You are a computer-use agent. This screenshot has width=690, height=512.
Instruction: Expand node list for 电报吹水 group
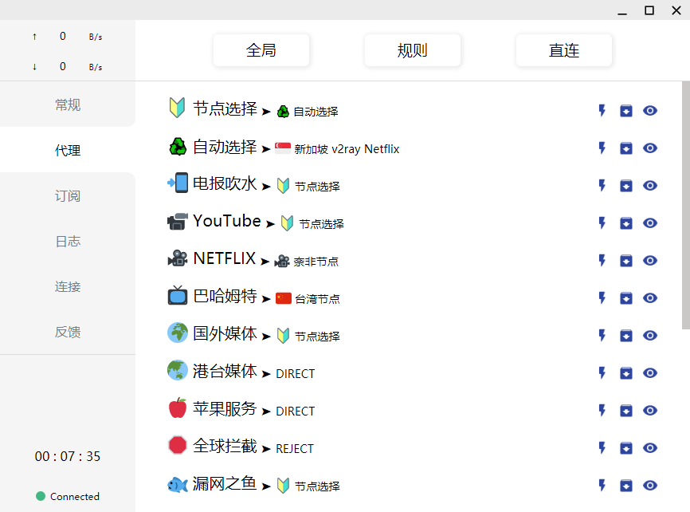pyautogui.click(x=626, y=186)
